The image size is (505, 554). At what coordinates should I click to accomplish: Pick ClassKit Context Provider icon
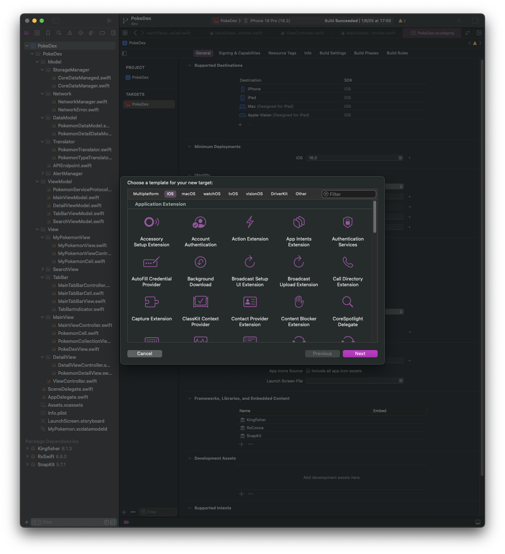[200, 302]
